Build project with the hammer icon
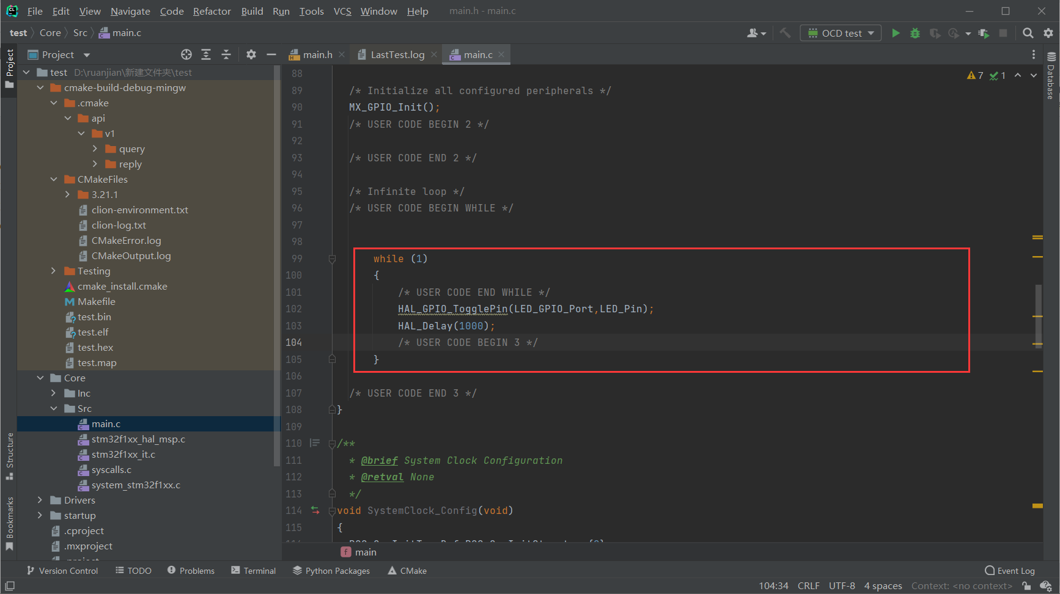The width and height of the screenshot is (1060, 594). tap(785, 33)
